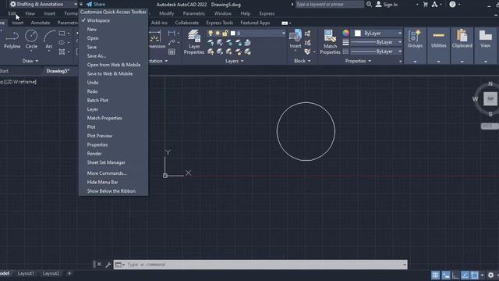This screenshot has width=499, height=281.
Task: Click the WCS label below ViewCube
Action: click(489, 126)
